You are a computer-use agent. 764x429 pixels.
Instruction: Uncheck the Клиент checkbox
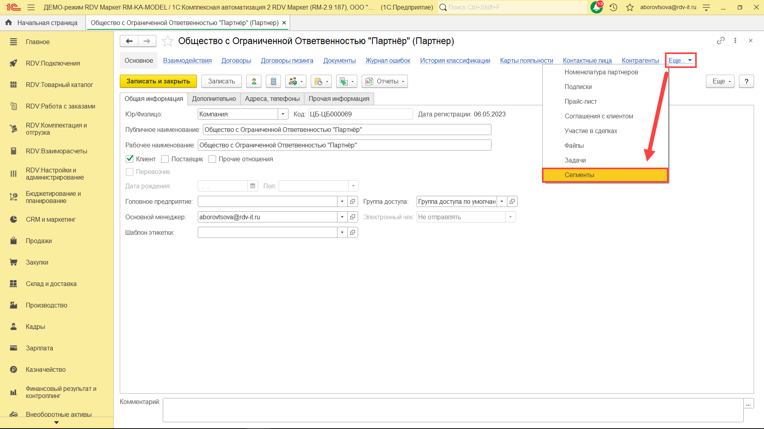pos(130,159)
